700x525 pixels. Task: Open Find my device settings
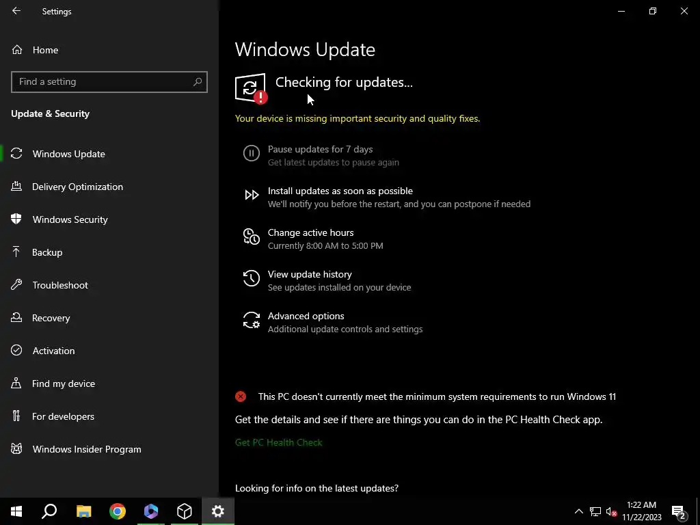pyautogui.click(x=64, y=383)
